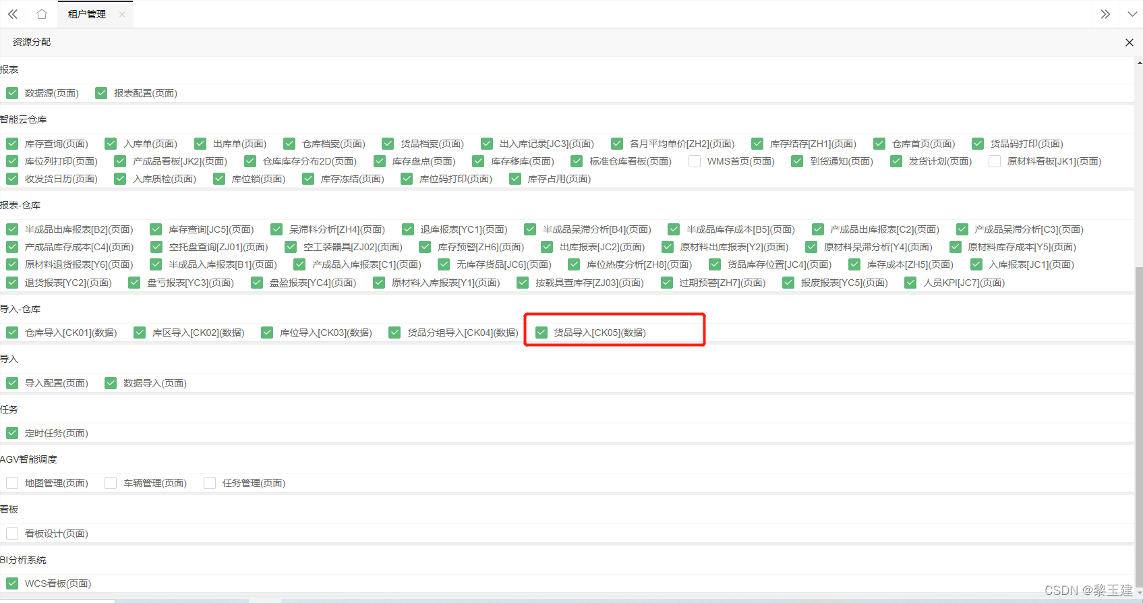Screen dimensions: 1143x603
Task: Switch to the 租户管理 tab
Action: coord(87,14)
